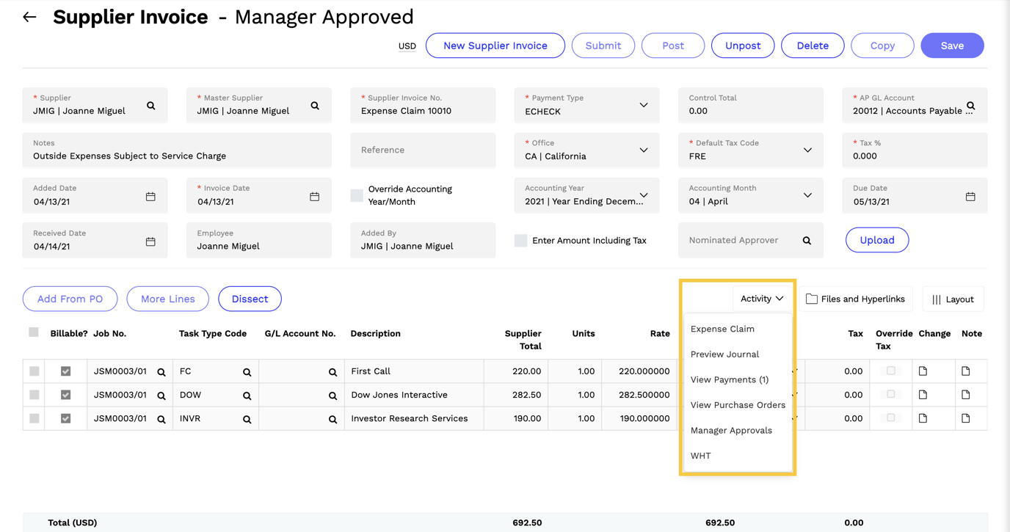The image size is (1010, 532).
Task: Expand the Payment Type dropdown
Action: pyautogui.click(x=644, y=105)
